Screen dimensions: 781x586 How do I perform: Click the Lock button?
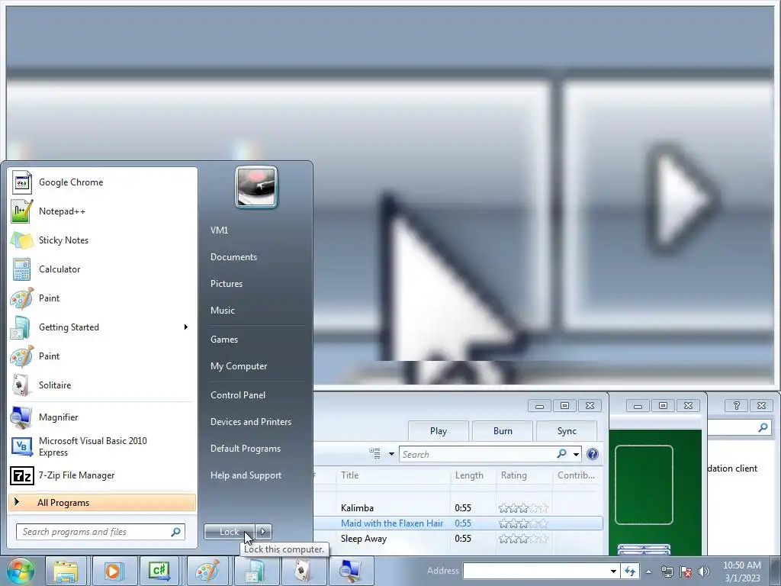pyautogui.click(x=229, y=532)
